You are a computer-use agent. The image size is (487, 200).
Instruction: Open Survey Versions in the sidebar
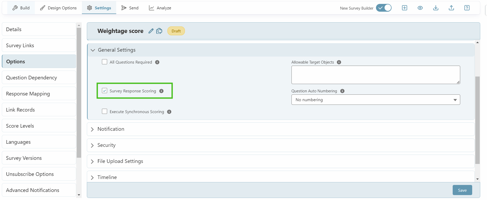(x=39, y=158)
